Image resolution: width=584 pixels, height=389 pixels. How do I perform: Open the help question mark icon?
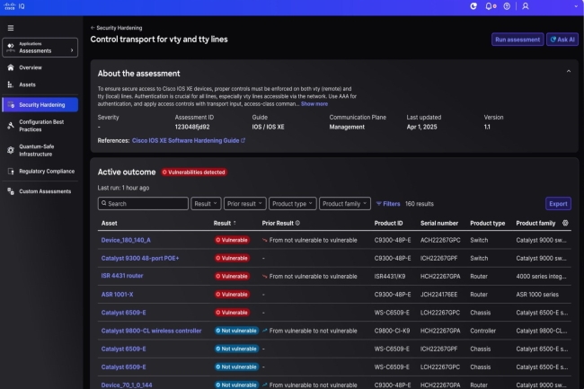(x=509, y=6)
